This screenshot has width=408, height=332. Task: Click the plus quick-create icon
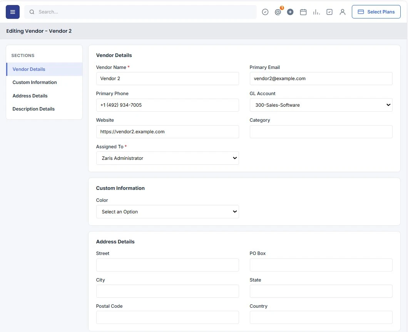(290, 12)
